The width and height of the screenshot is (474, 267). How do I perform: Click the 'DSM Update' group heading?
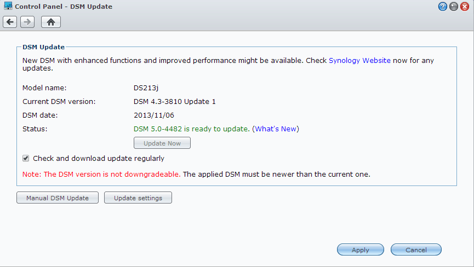[43, 48]
